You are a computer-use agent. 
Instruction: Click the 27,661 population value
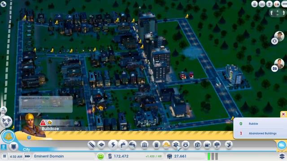pyautogui.click(x=180, y=156)
